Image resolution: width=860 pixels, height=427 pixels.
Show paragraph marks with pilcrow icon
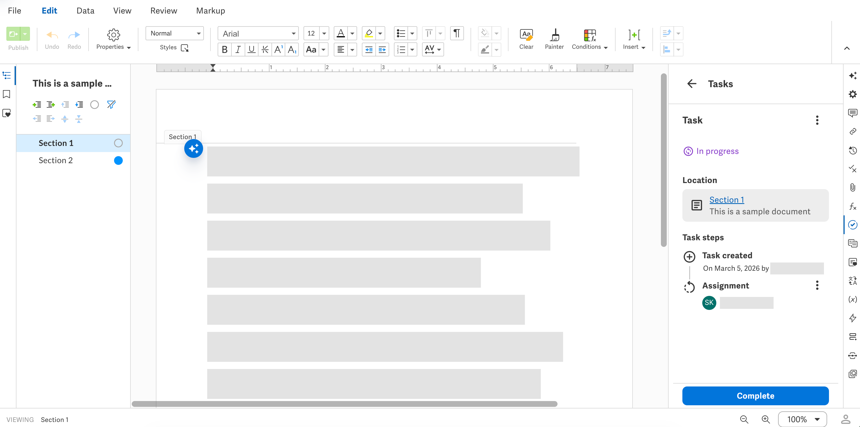pyautogui.click(x=457, y=33)
